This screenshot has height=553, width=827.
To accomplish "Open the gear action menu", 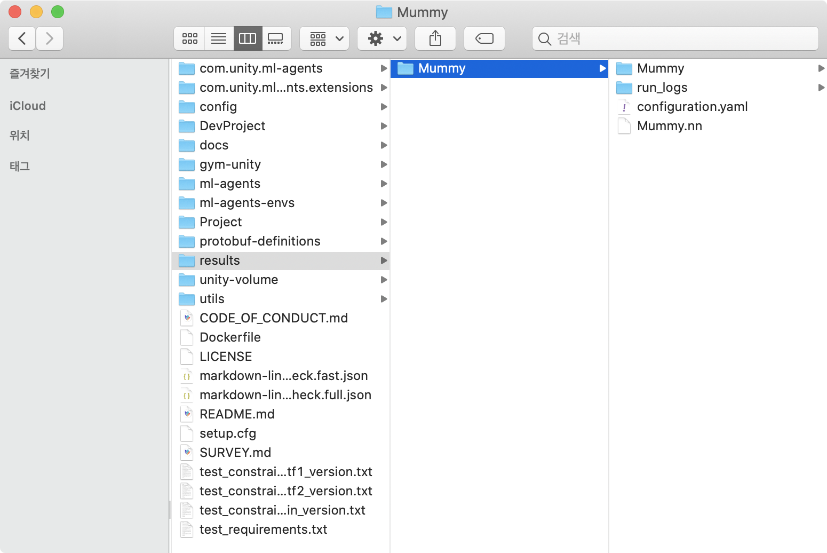I will point(382,38).
